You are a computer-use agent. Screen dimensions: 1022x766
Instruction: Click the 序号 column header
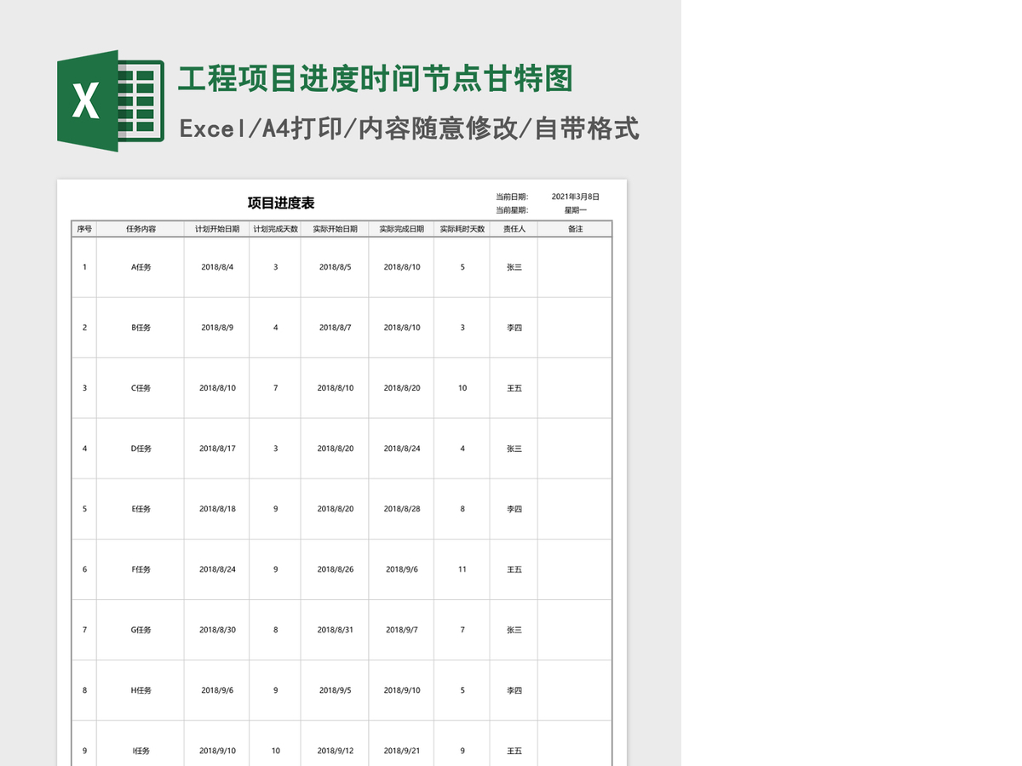(x=84, y=229)
